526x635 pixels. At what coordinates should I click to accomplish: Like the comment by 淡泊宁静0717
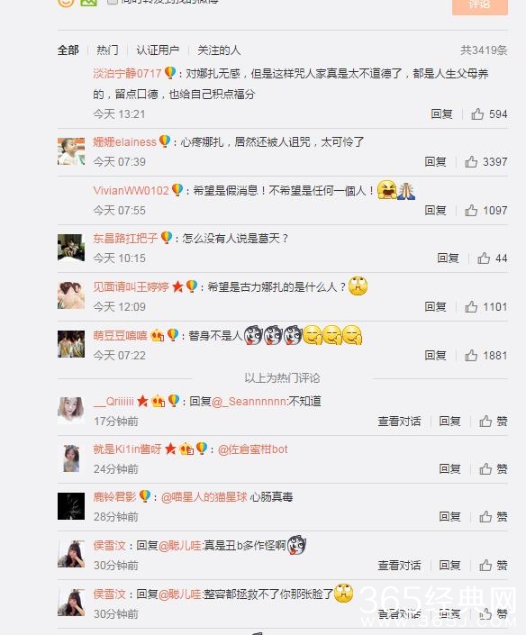(x=489, y=114)
